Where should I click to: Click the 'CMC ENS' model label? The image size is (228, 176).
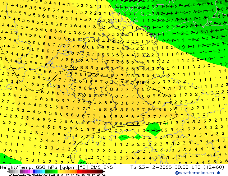[102, 167]
